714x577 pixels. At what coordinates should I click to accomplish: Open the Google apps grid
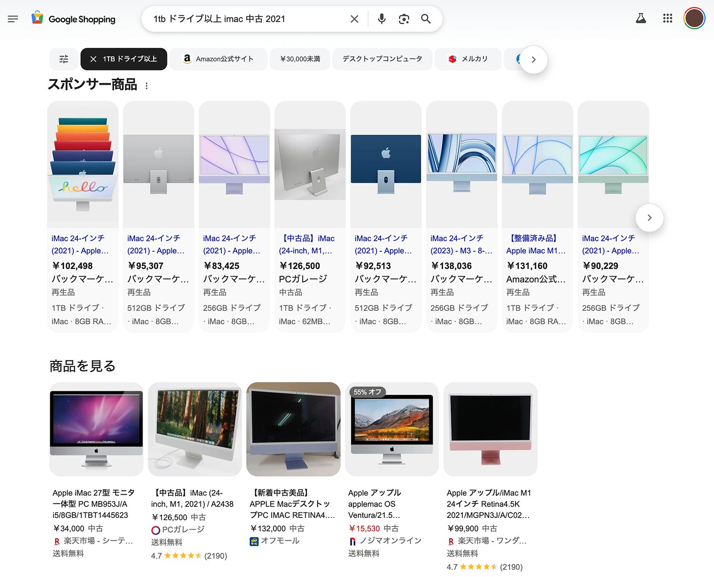pyautogui.click(x=667, y=19)
